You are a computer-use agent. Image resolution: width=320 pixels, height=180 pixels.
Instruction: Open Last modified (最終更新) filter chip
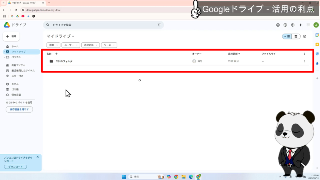point(90,45)
